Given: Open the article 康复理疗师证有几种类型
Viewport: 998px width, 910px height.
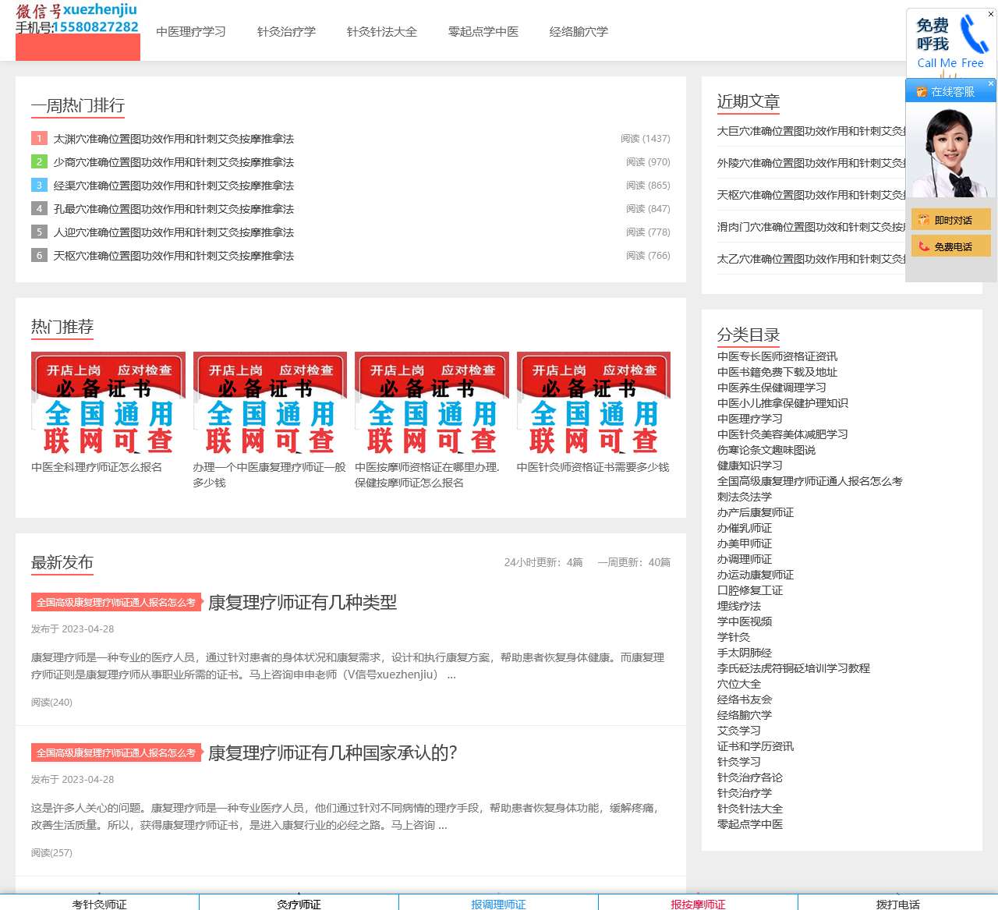Looking at the screenshot, I should (301, 602).
